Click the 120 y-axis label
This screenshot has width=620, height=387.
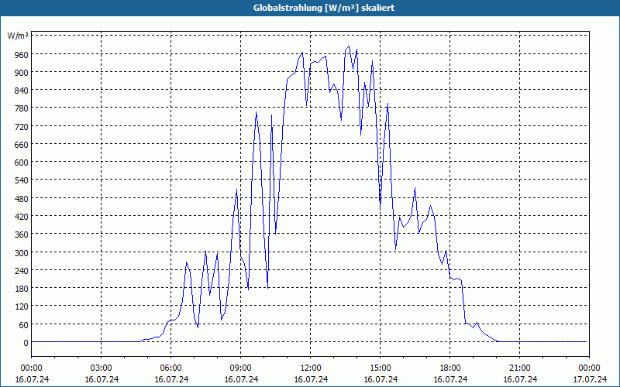click(22, 307)
